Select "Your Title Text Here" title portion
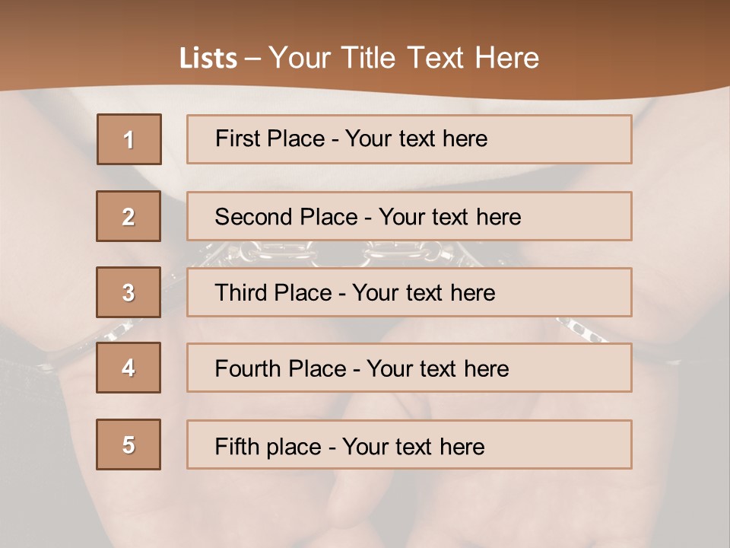Screen dimensions: 730x548 click(404, 58)
